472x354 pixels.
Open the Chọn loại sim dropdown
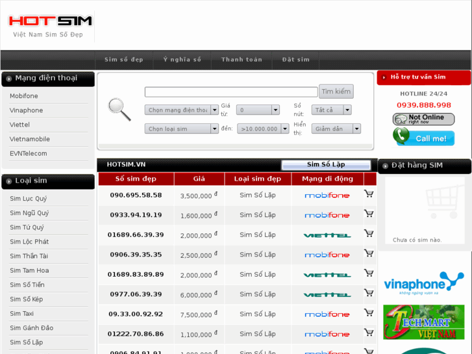pos(182,129)
